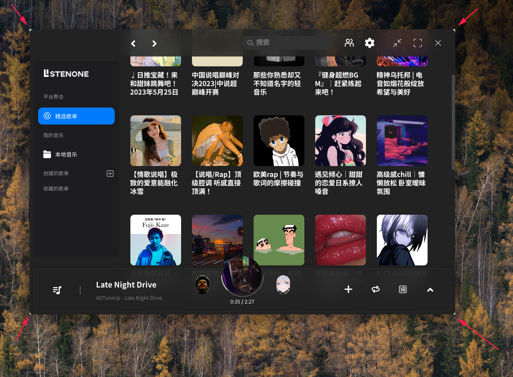The image size is (513, 377).
Task: Click the search field
Action: 288,43
